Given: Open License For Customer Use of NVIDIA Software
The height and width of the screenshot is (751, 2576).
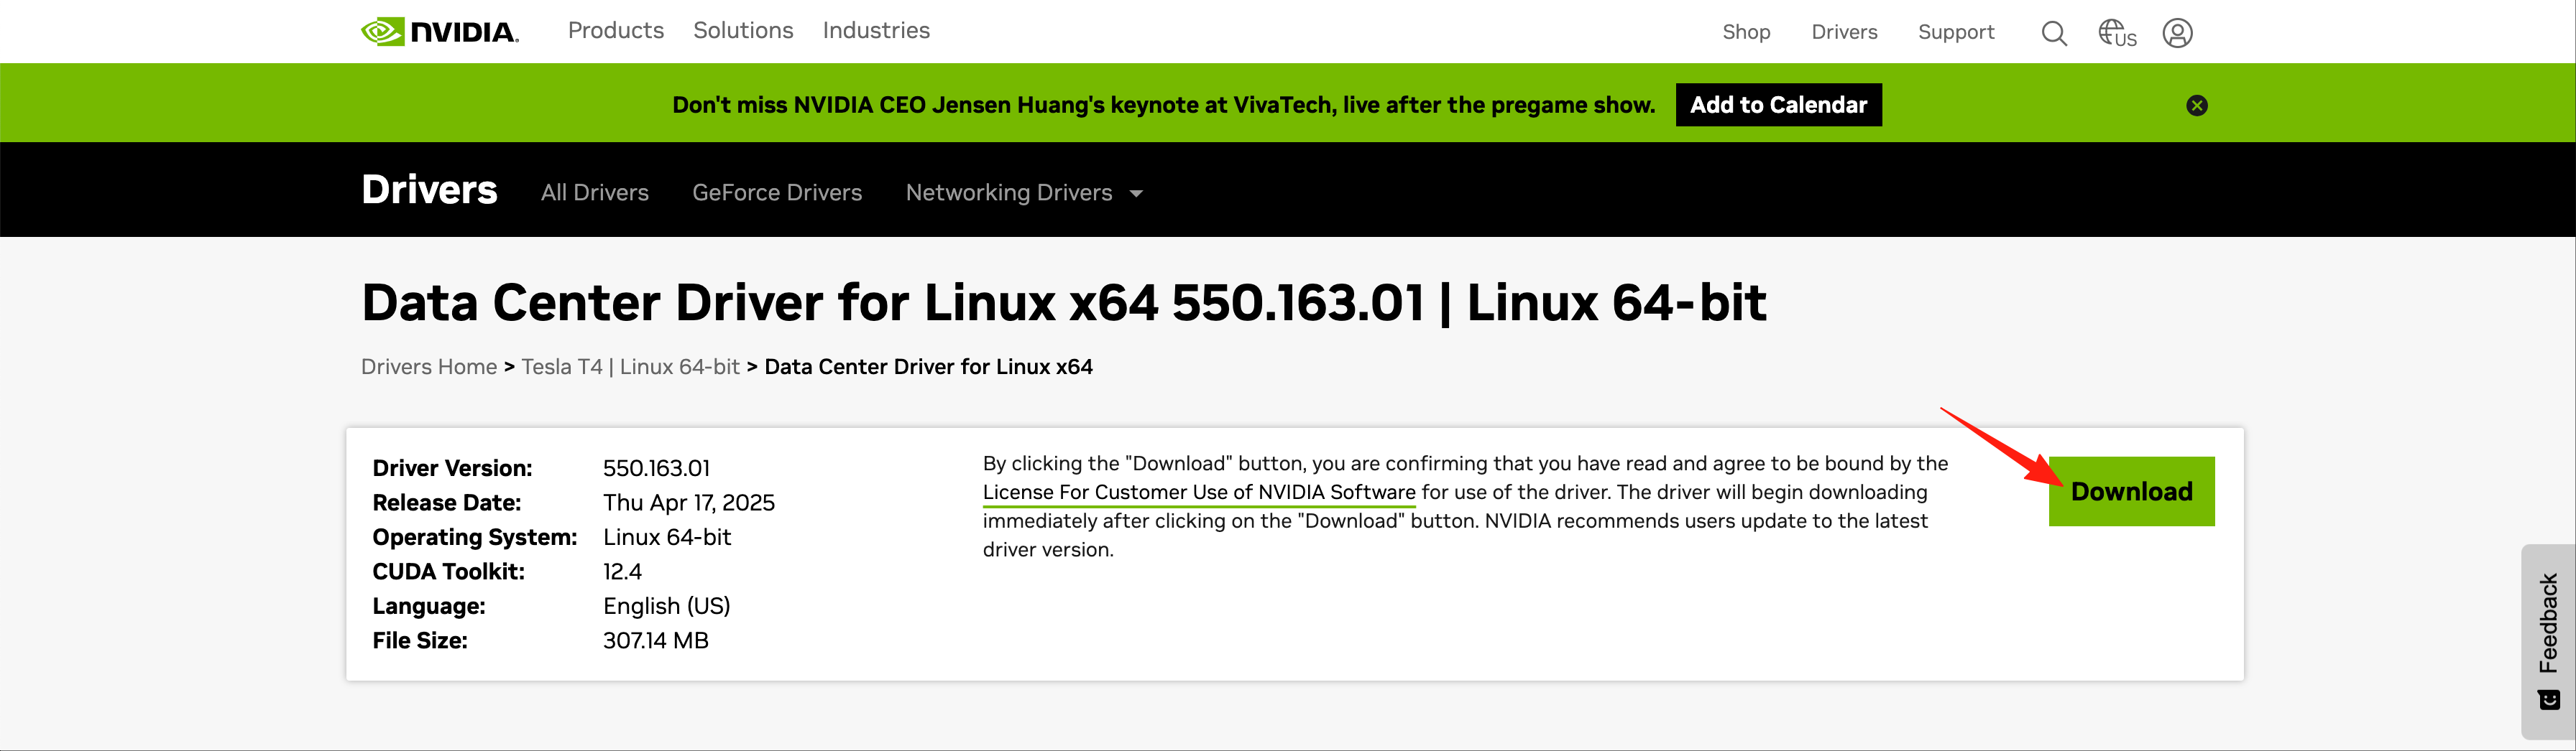Looking at the screenshot, I should (1199, 493).
